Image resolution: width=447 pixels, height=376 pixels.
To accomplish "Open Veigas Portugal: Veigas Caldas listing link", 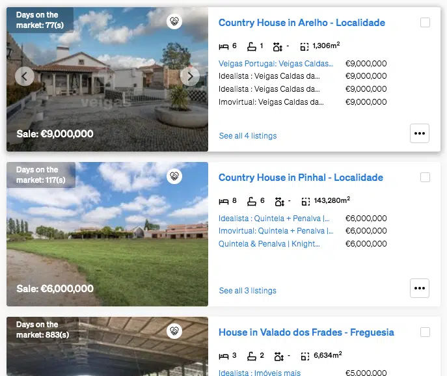I will click(276, 64).
